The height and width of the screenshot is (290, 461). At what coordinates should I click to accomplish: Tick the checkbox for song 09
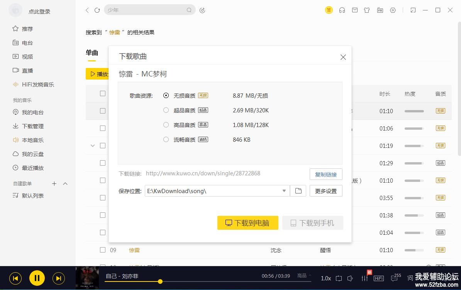(x=103, y=250)
